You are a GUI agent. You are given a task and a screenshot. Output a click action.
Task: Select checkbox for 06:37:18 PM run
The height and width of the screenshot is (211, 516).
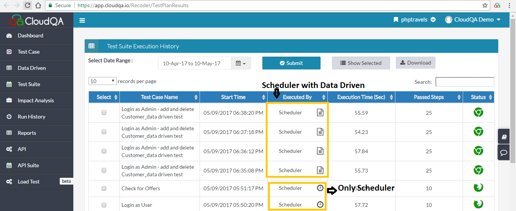pyautogui.click(x=104, y=132)
